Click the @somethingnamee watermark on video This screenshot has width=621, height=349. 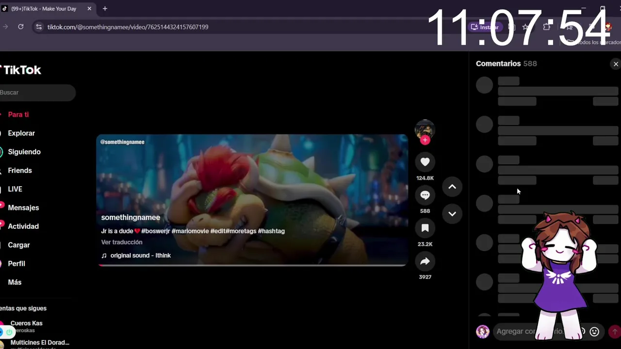tap(122, 142)
